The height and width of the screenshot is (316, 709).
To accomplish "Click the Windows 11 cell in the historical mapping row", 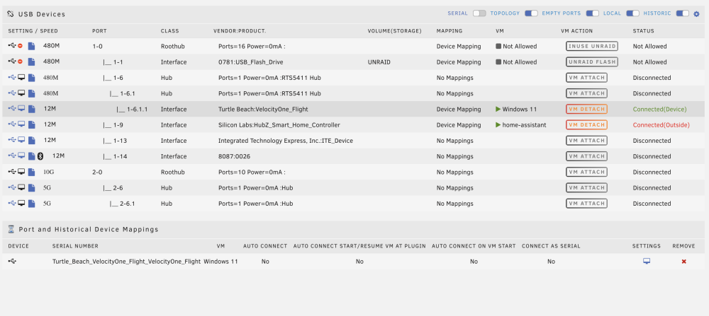I will tap(220, 262).
